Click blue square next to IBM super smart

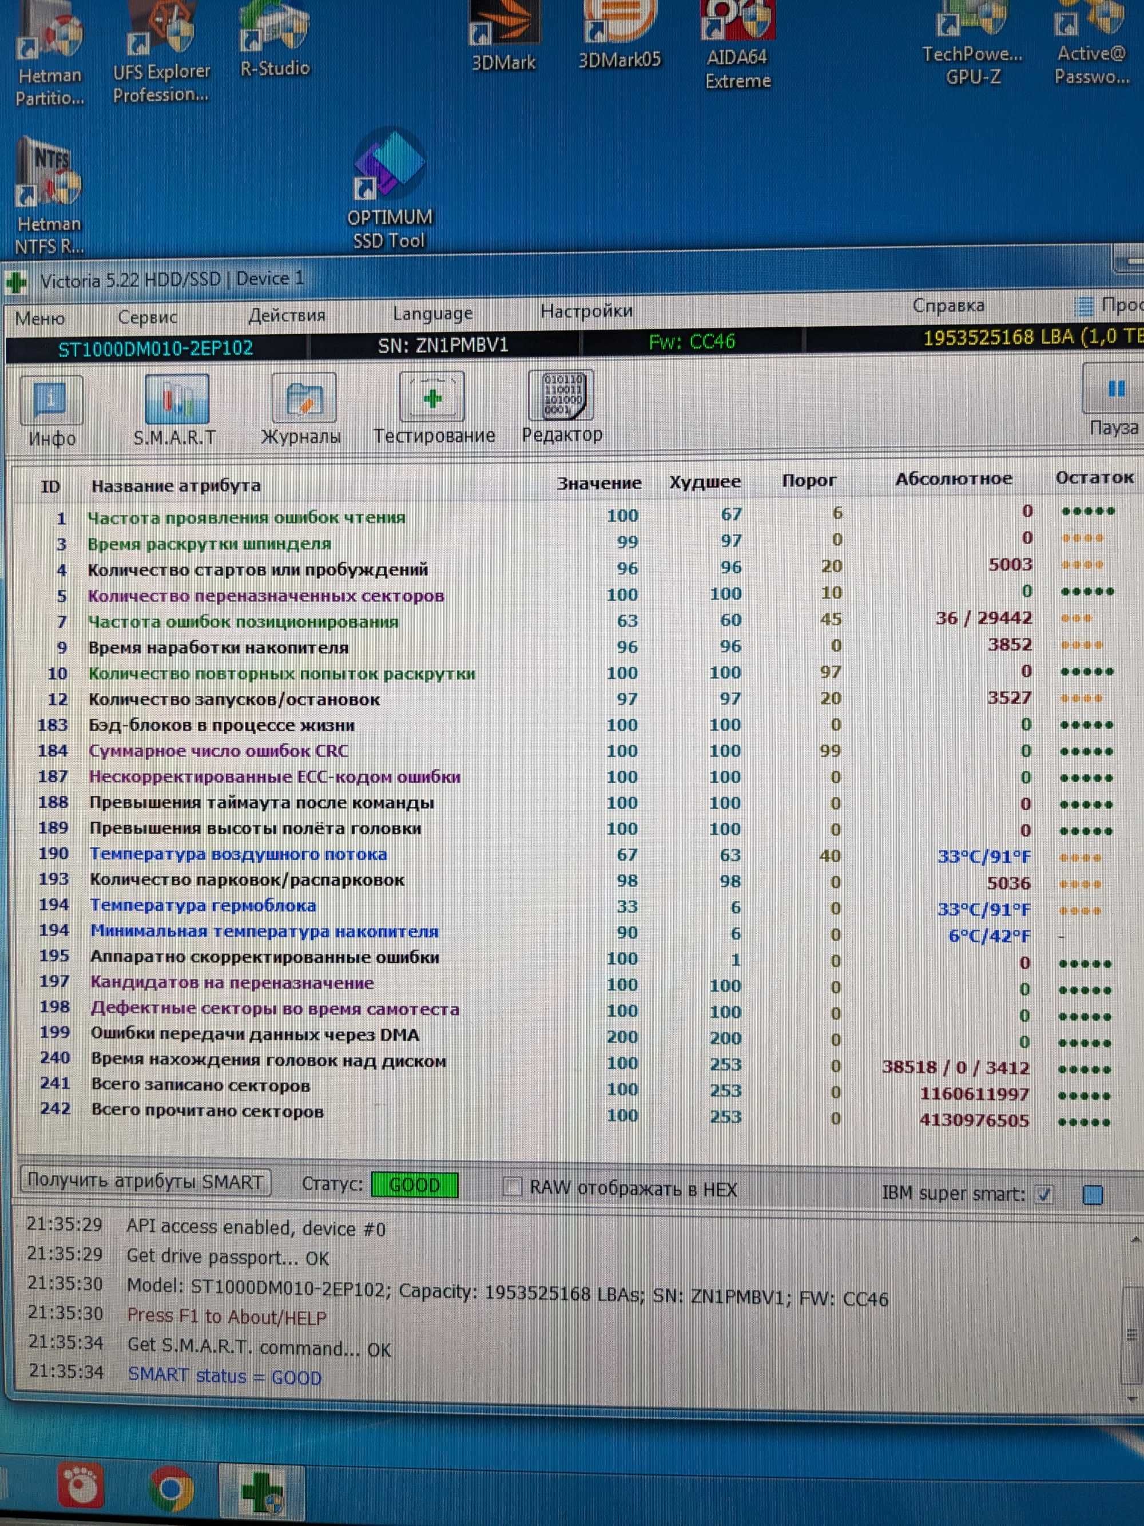[1093, 1195]
